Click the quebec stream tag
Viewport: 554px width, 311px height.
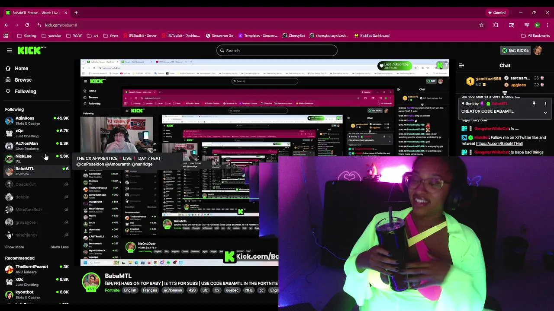[232, 290]
